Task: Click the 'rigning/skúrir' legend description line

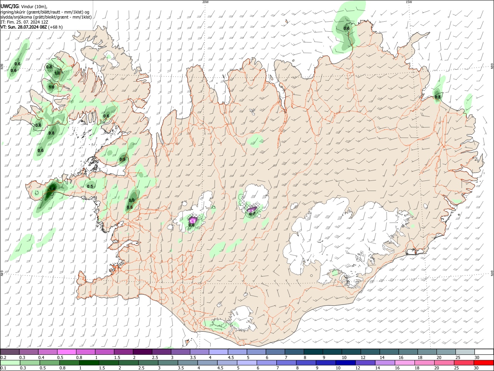Action: [45, 12]
